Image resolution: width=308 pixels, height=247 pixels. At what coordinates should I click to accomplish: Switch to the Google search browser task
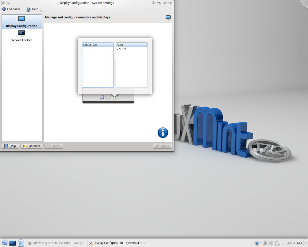(x=56, y=243)
